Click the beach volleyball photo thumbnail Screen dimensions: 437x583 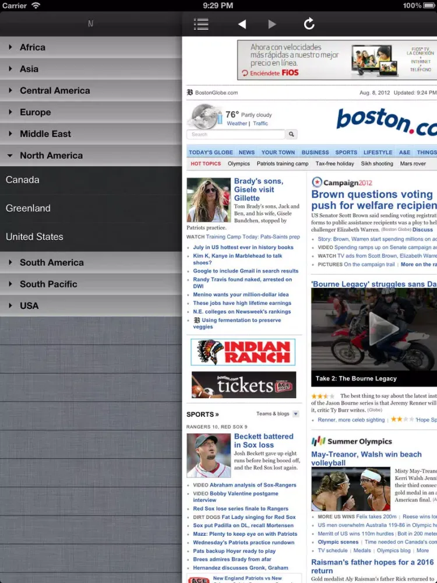[351, 489]
